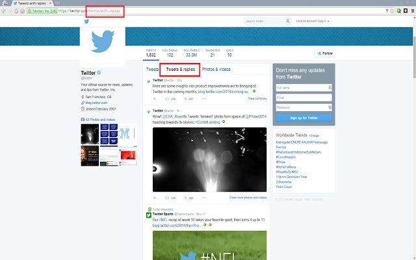Viewport: 416px width, 260px height.
Task: Open Photos & videos tab
Action: tap(216, 70)
